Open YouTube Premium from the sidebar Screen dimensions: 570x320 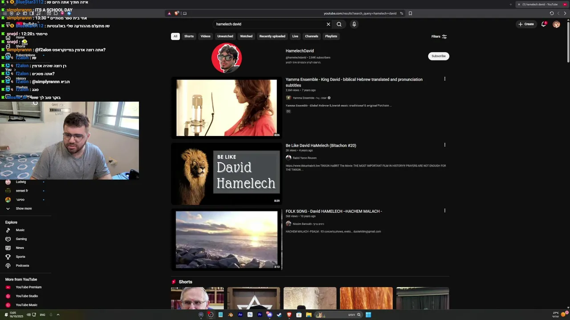(28, 287)
